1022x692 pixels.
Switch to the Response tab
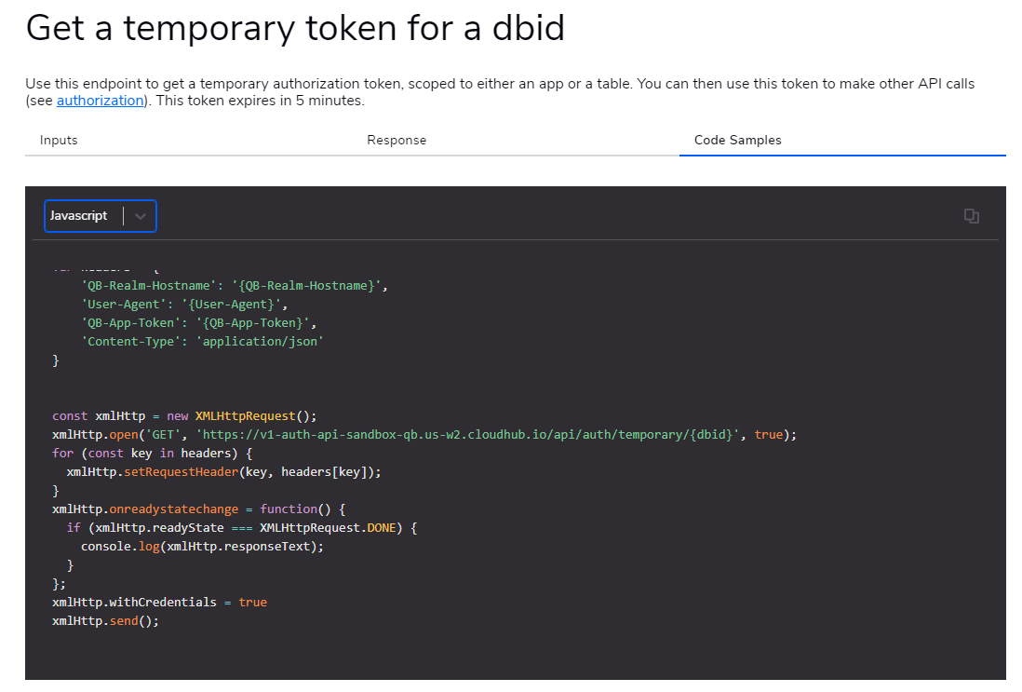(397, 140)
